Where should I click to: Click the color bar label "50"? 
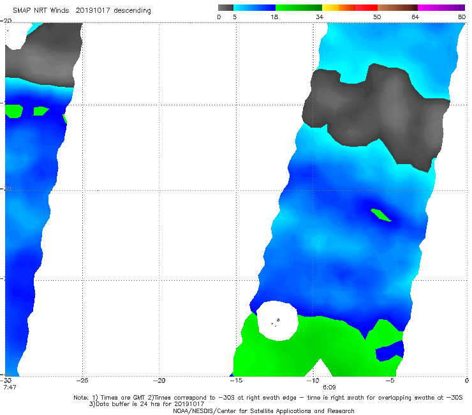coord(377,17)
